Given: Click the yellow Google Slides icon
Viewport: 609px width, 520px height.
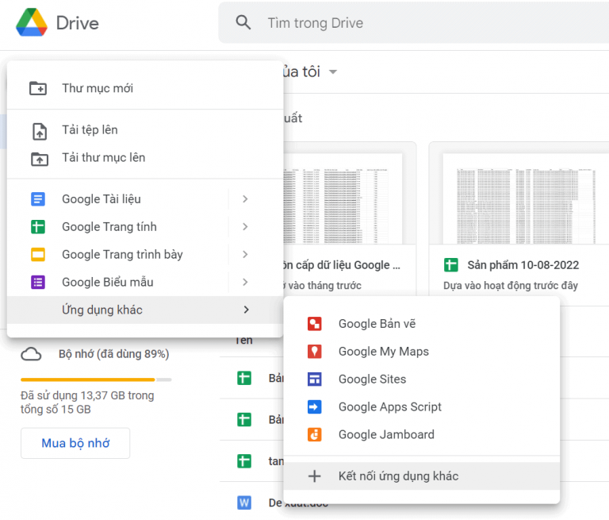Looking at the screenshot, I should click(38, 254).
